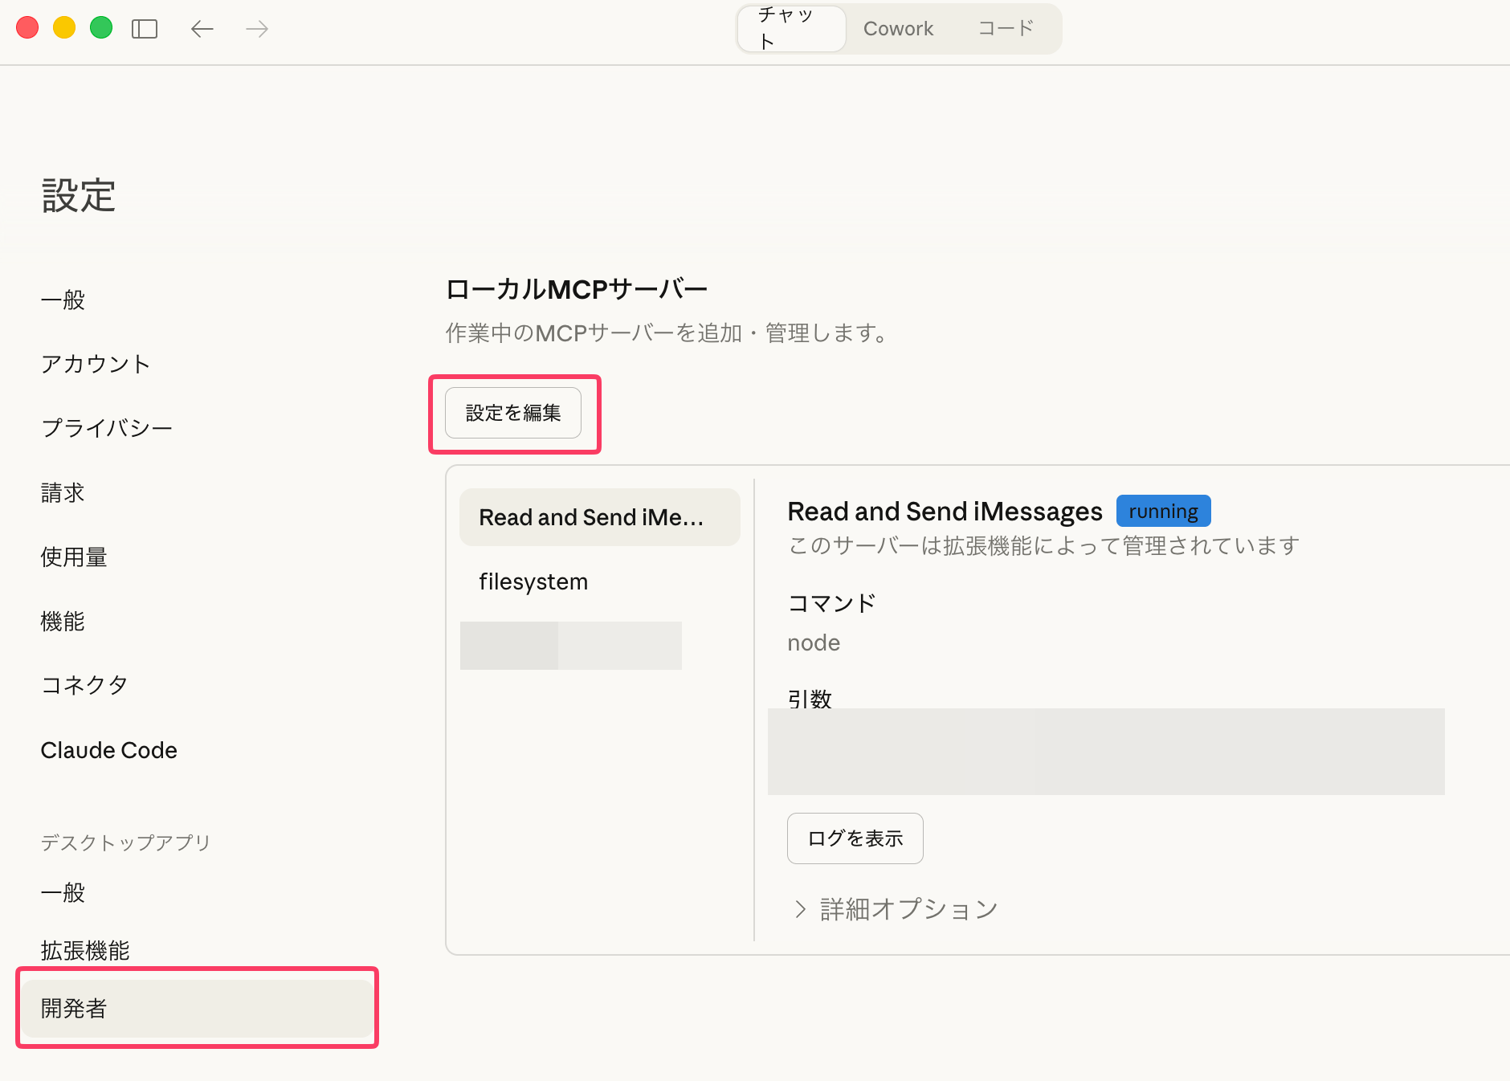The image size is (1510, 1081).
Task: Open the アカウント settings section
Action: 95,364
